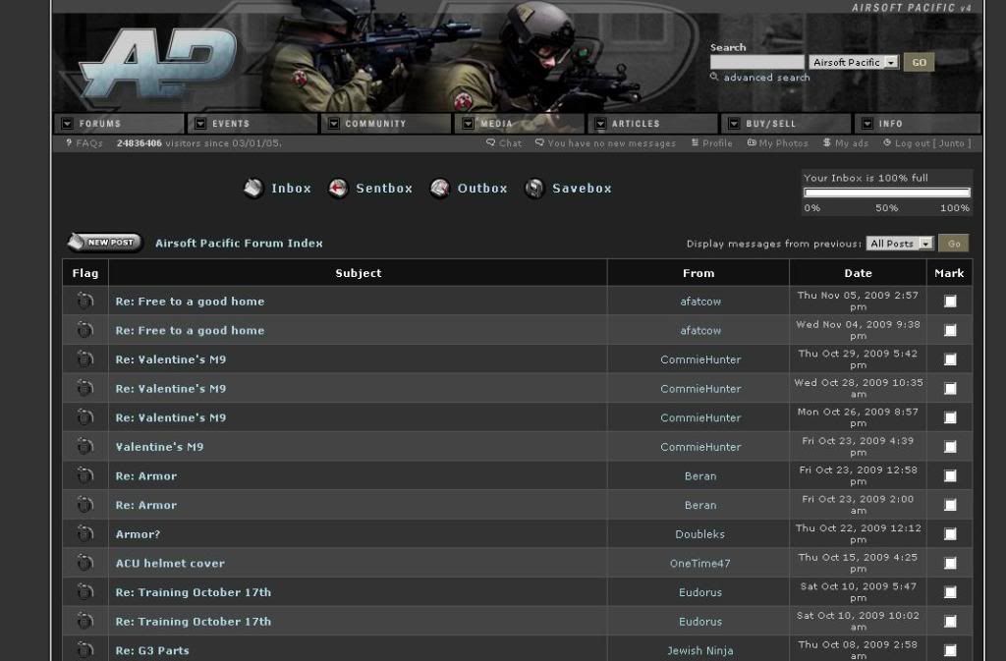The width and height of the screenshot is (1006, 661).
Task: Click the advanced search magnifier icon
Action: (714, 77)
